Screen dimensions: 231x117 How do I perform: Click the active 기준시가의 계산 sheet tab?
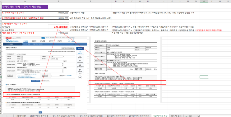[x=160, y=116]
